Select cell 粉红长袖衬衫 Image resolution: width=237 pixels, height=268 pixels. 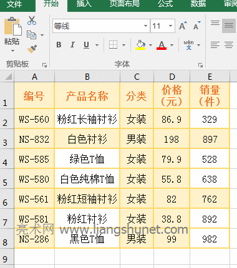tap(87, 119)
